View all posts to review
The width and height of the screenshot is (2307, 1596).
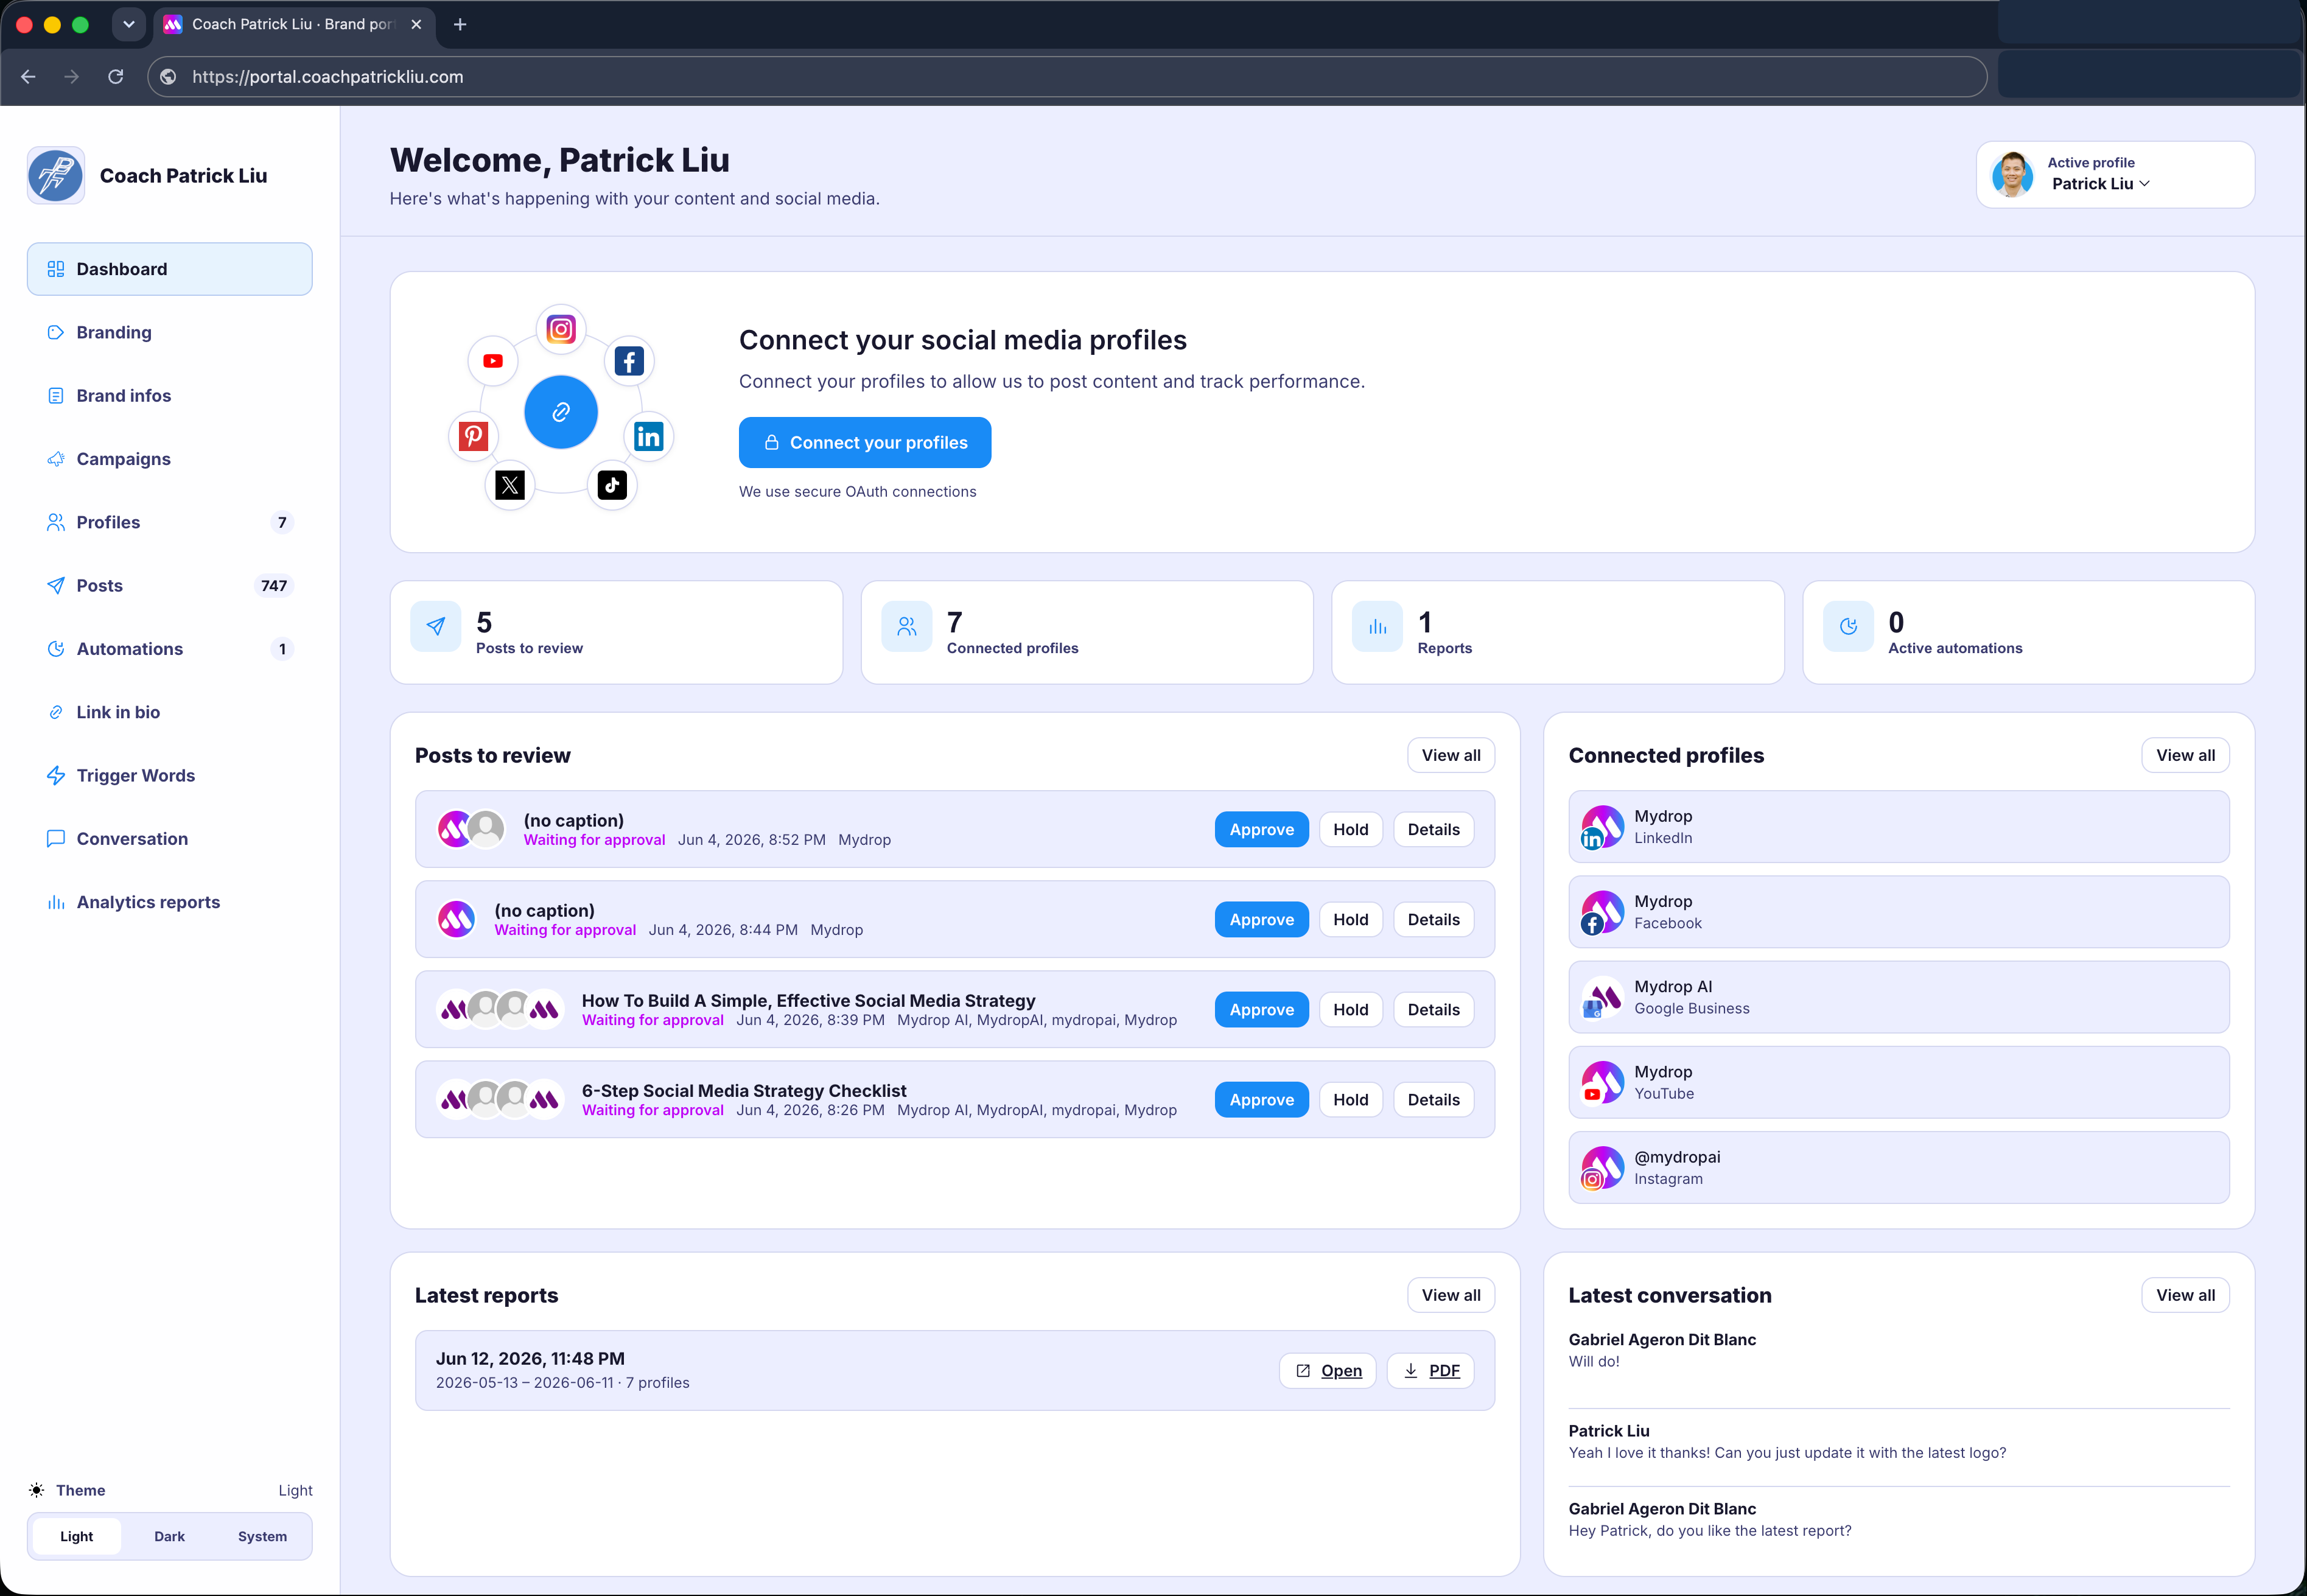tap(1451, 755)
